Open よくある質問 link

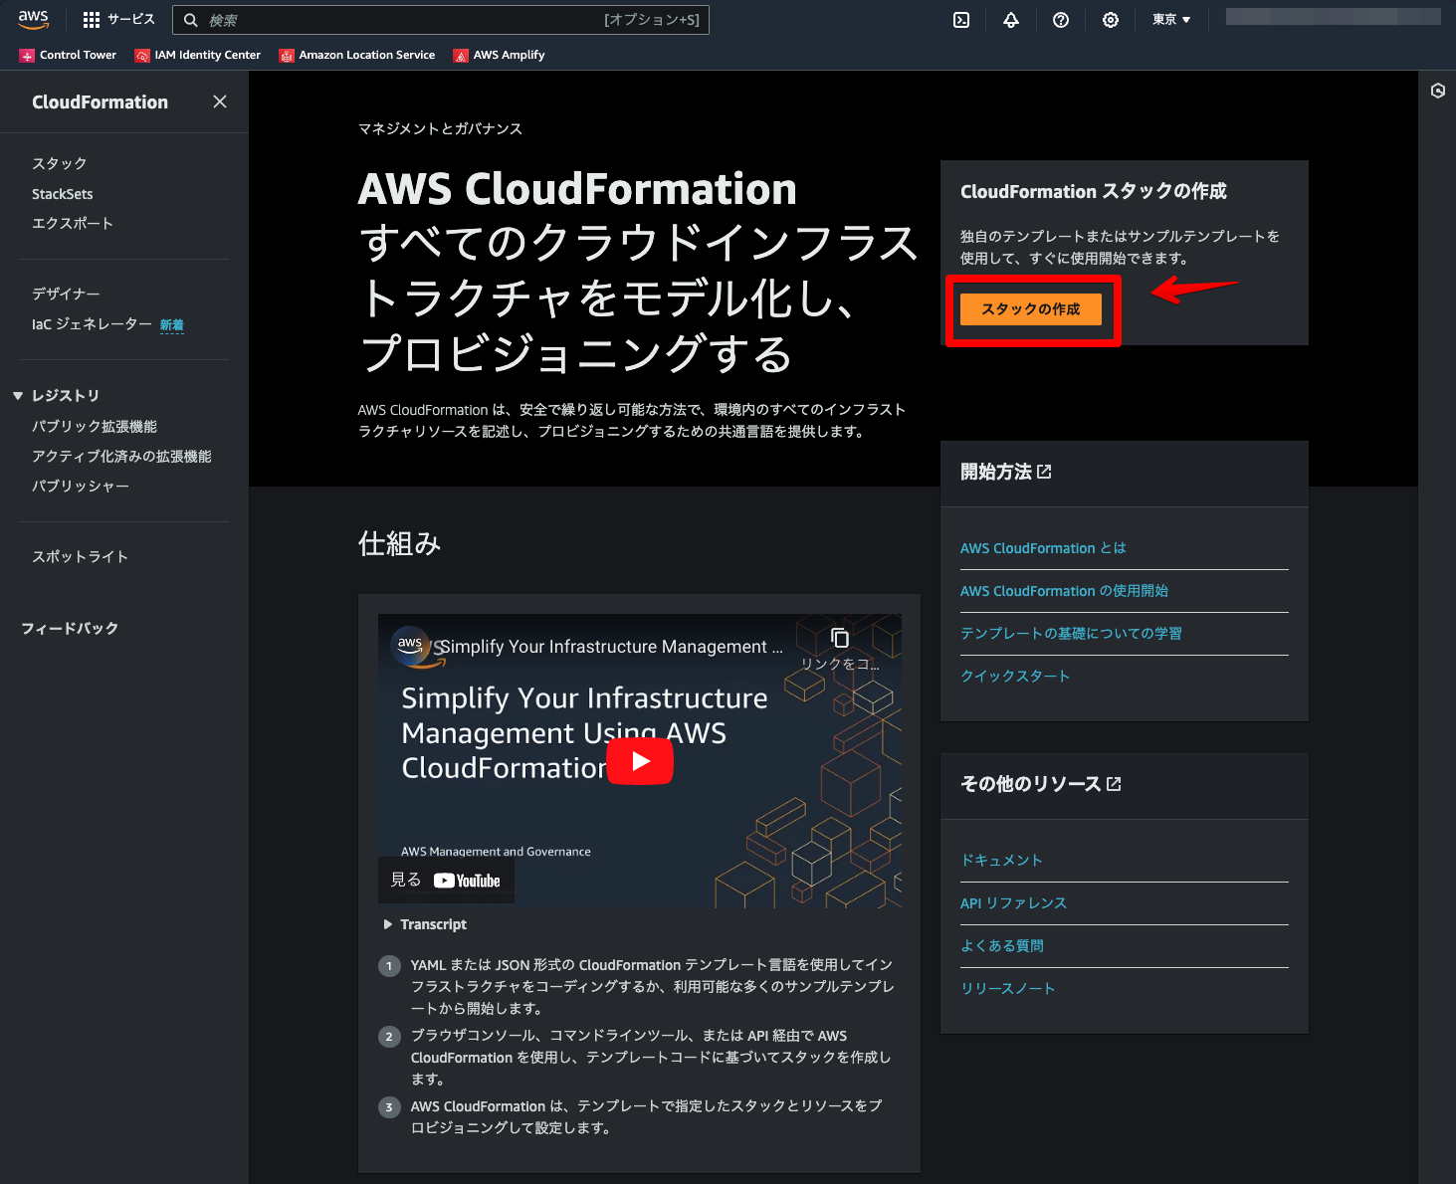1002,946
